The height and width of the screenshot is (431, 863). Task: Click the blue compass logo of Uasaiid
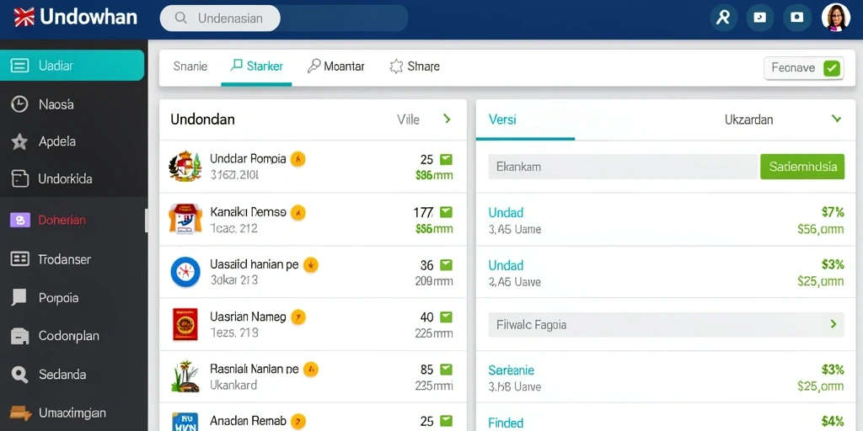(x=185, y=272)
